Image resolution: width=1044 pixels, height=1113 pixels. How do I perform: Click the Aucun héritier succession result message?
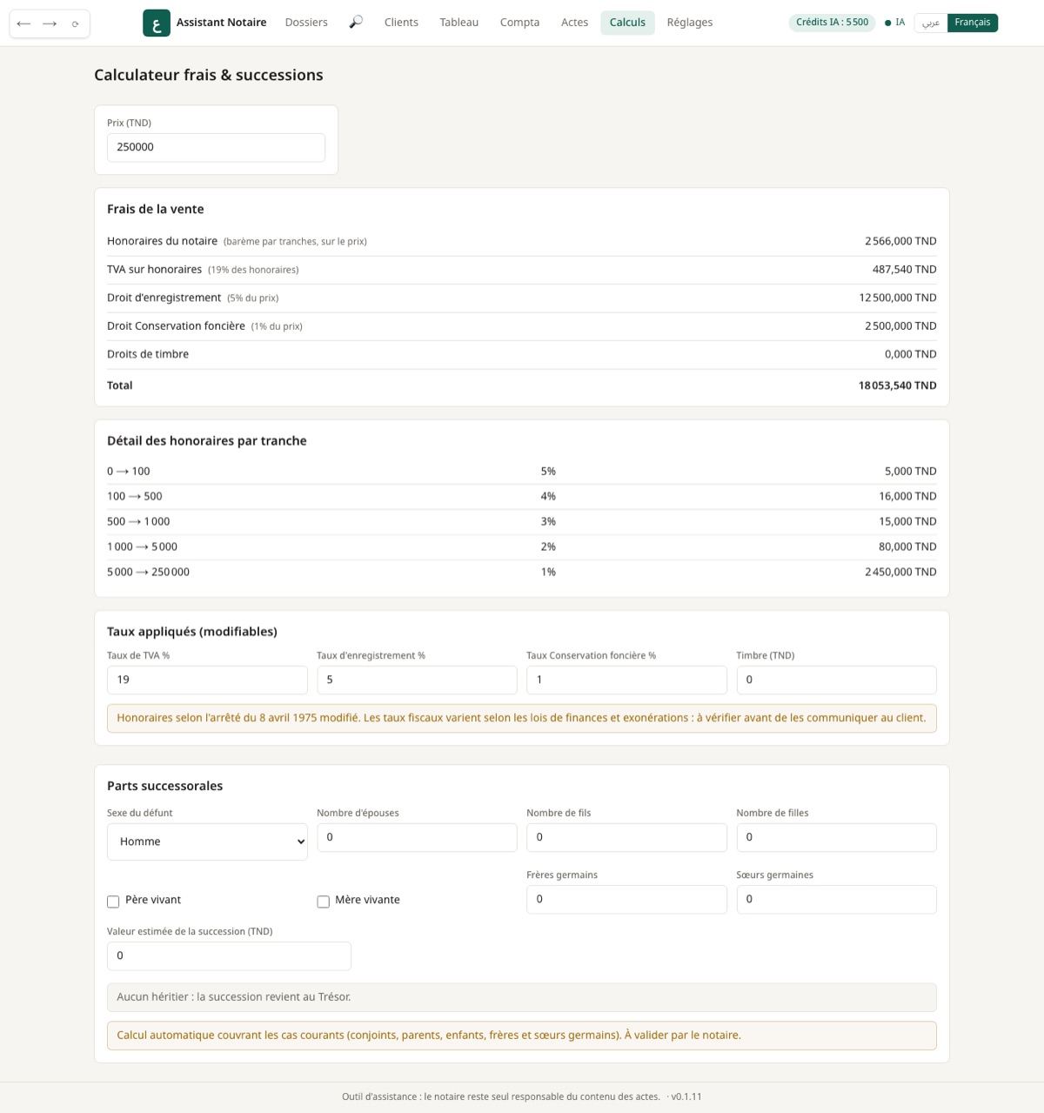[522, 997]
